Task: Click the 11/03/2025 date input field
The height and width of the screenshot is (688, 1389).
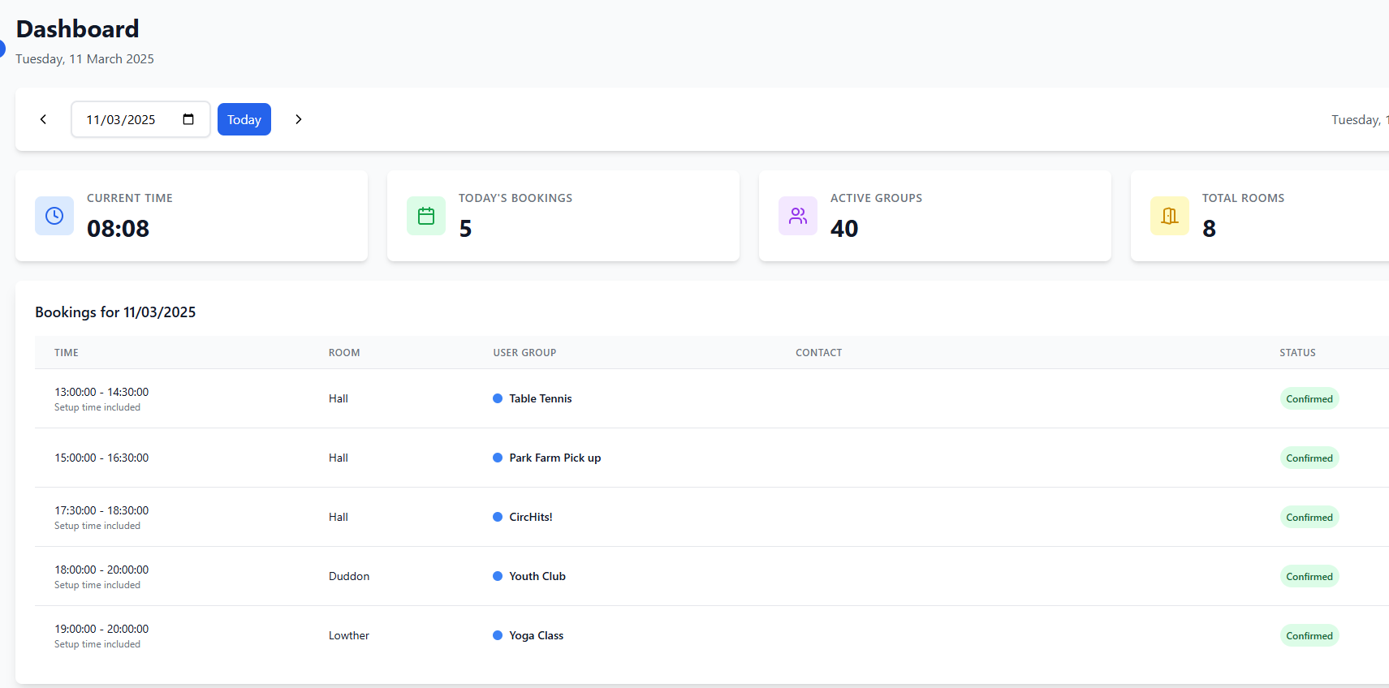Action: (x=140, y=119)
